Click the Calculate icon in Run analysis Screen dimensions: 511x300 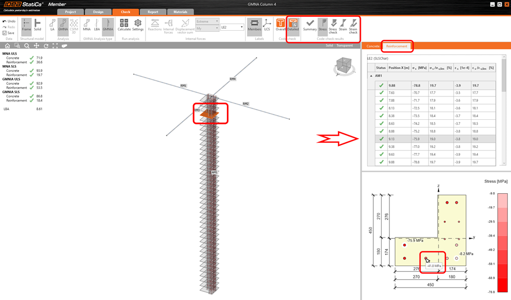[x=124, y=25]
